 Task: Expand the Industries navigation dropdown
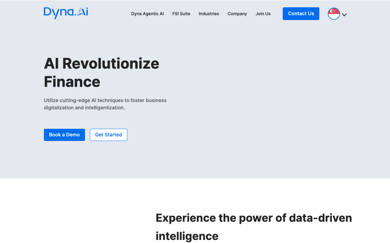[x=209, y=14]
